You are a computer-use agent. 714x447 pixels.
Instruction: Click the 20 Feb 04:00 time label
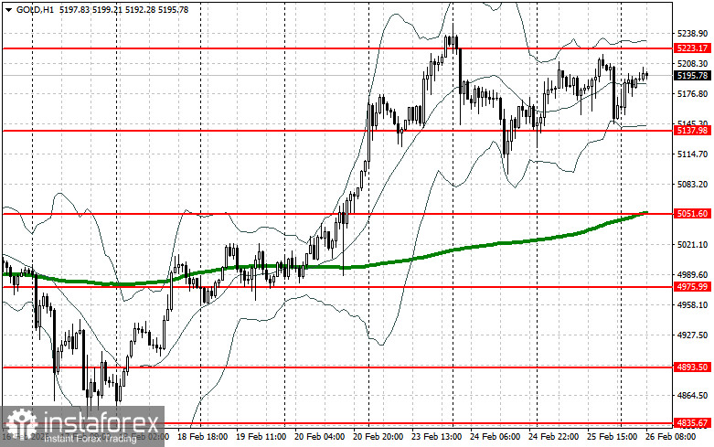pyautogui.click(x=320, y=437)
